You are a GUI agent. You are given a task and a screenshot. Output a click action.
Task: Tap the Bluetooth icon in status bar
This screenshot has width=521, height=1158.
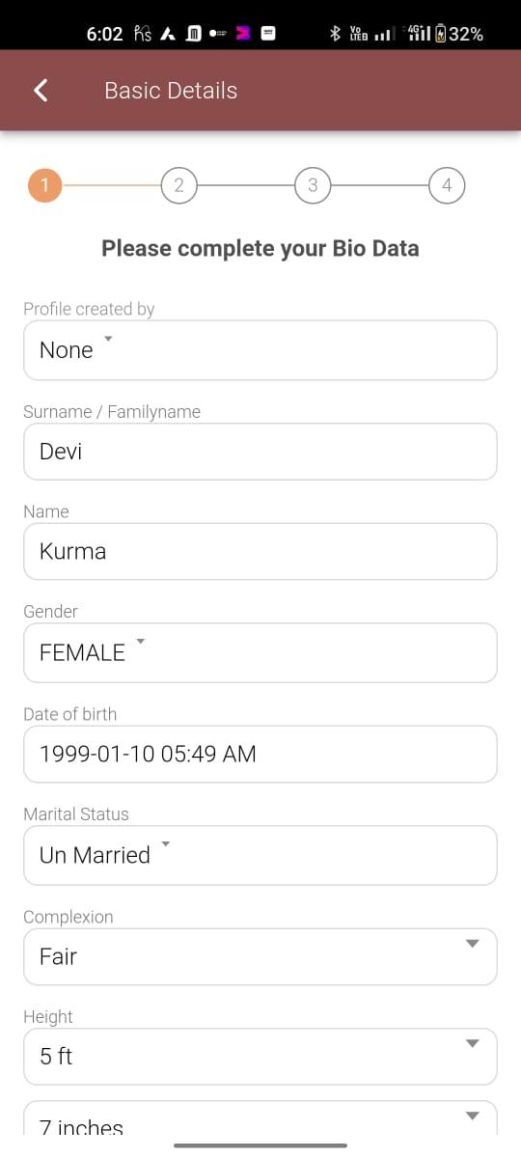(x=336, y=34)
